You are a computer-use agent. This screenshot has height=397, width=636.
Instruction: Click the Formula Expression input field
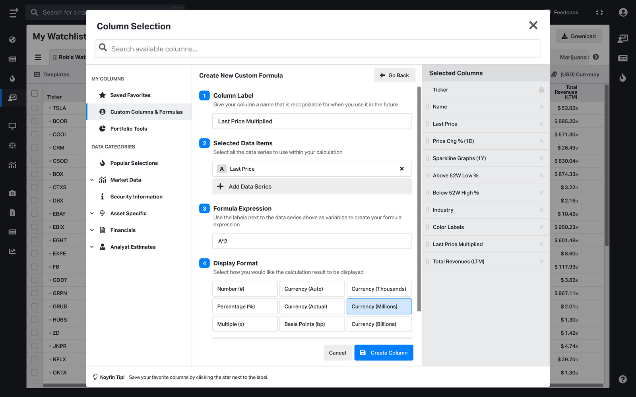point(312,241)
